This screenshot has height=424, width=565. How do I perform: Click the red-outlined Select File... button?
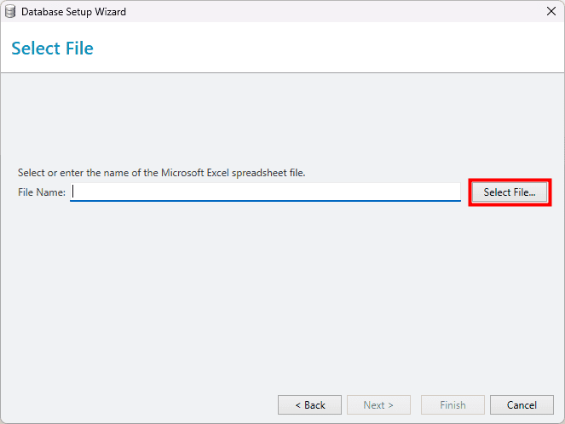pyautogui.click(x=510, y=192)
